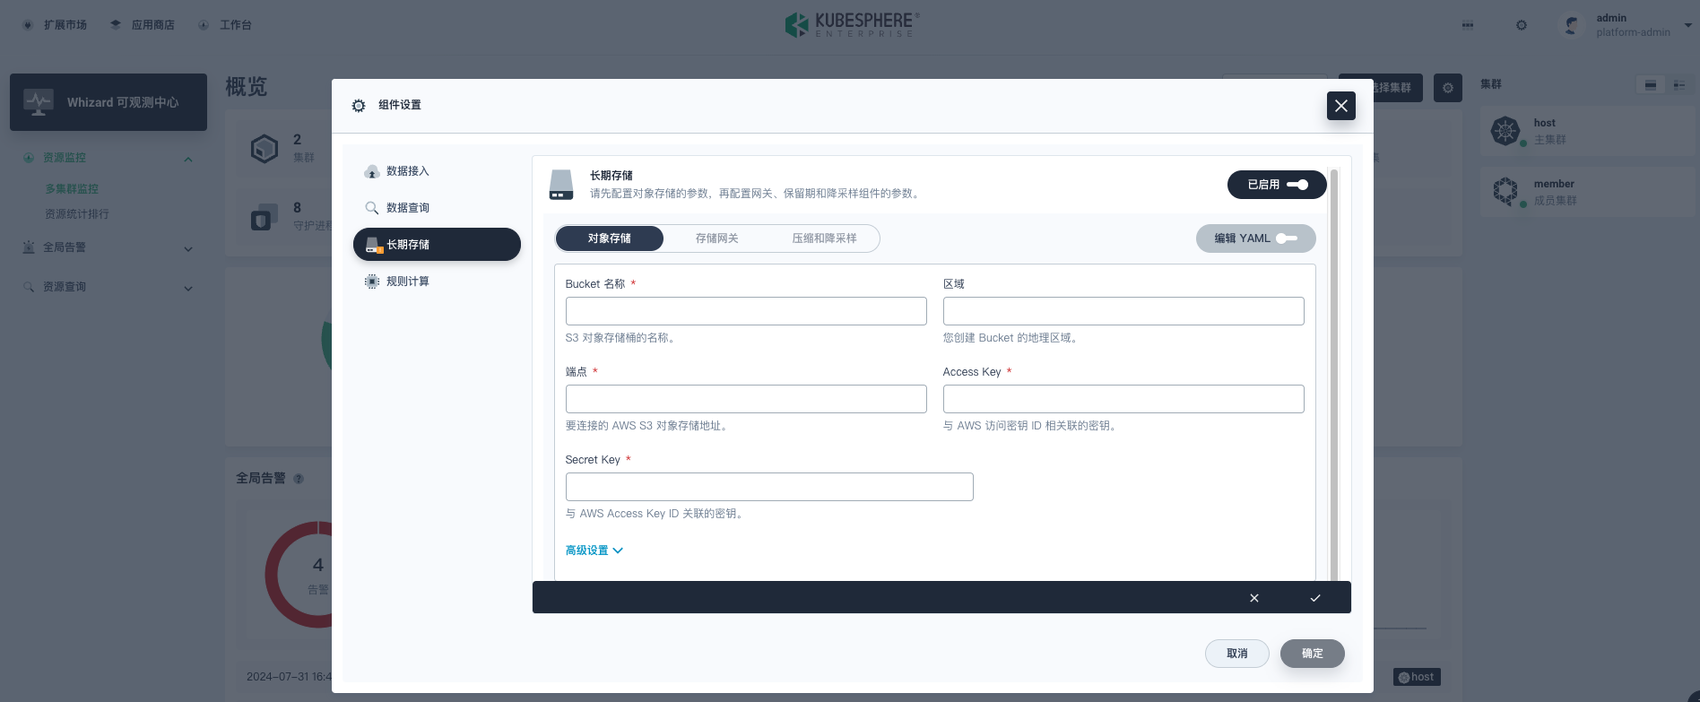Expand the 资源查询 menu group
This screenshot has width=1700, height=702.
108,287
